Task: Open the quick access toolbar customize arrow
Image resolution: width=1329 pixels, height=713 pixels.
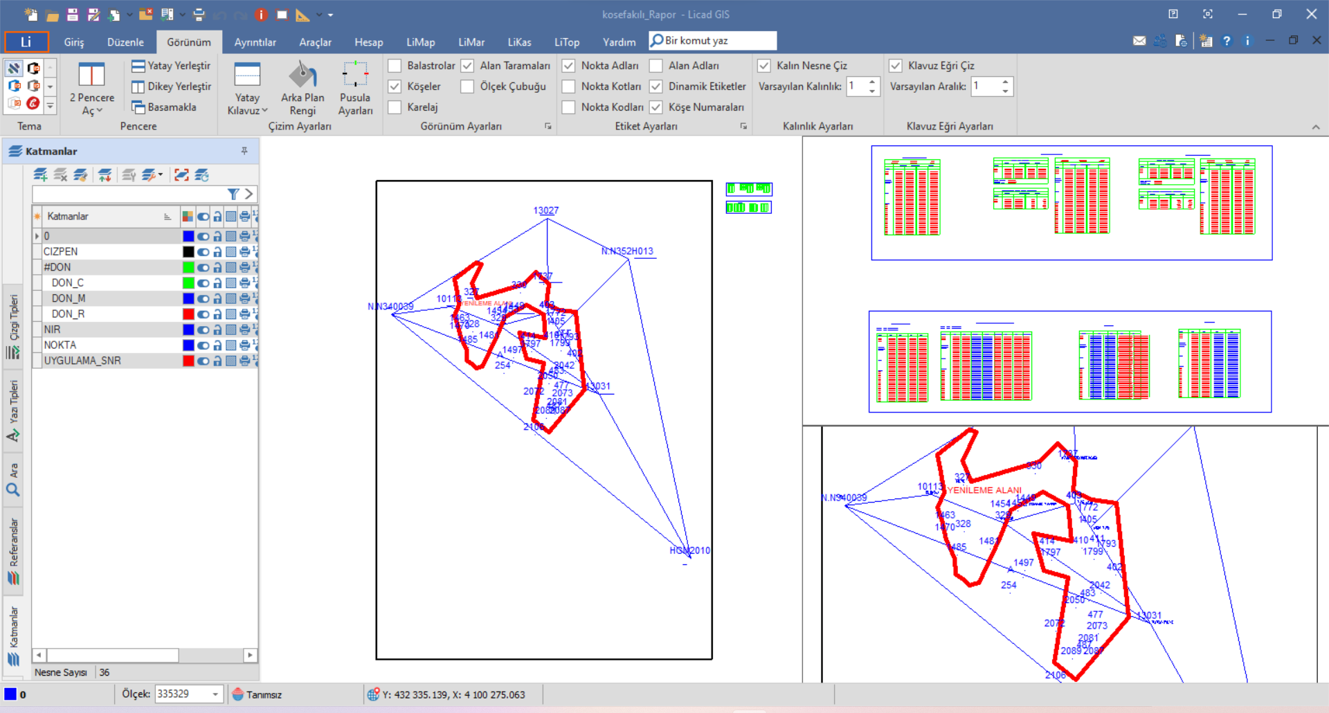Action: [330, 15]
